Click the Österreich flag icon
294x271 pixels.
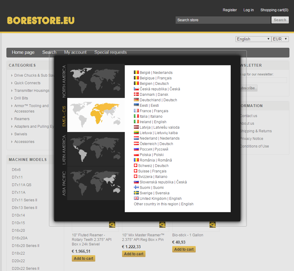point(136,144)
